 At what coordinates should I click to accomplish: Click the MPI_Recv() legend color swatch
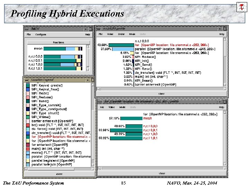pos(28,93)
